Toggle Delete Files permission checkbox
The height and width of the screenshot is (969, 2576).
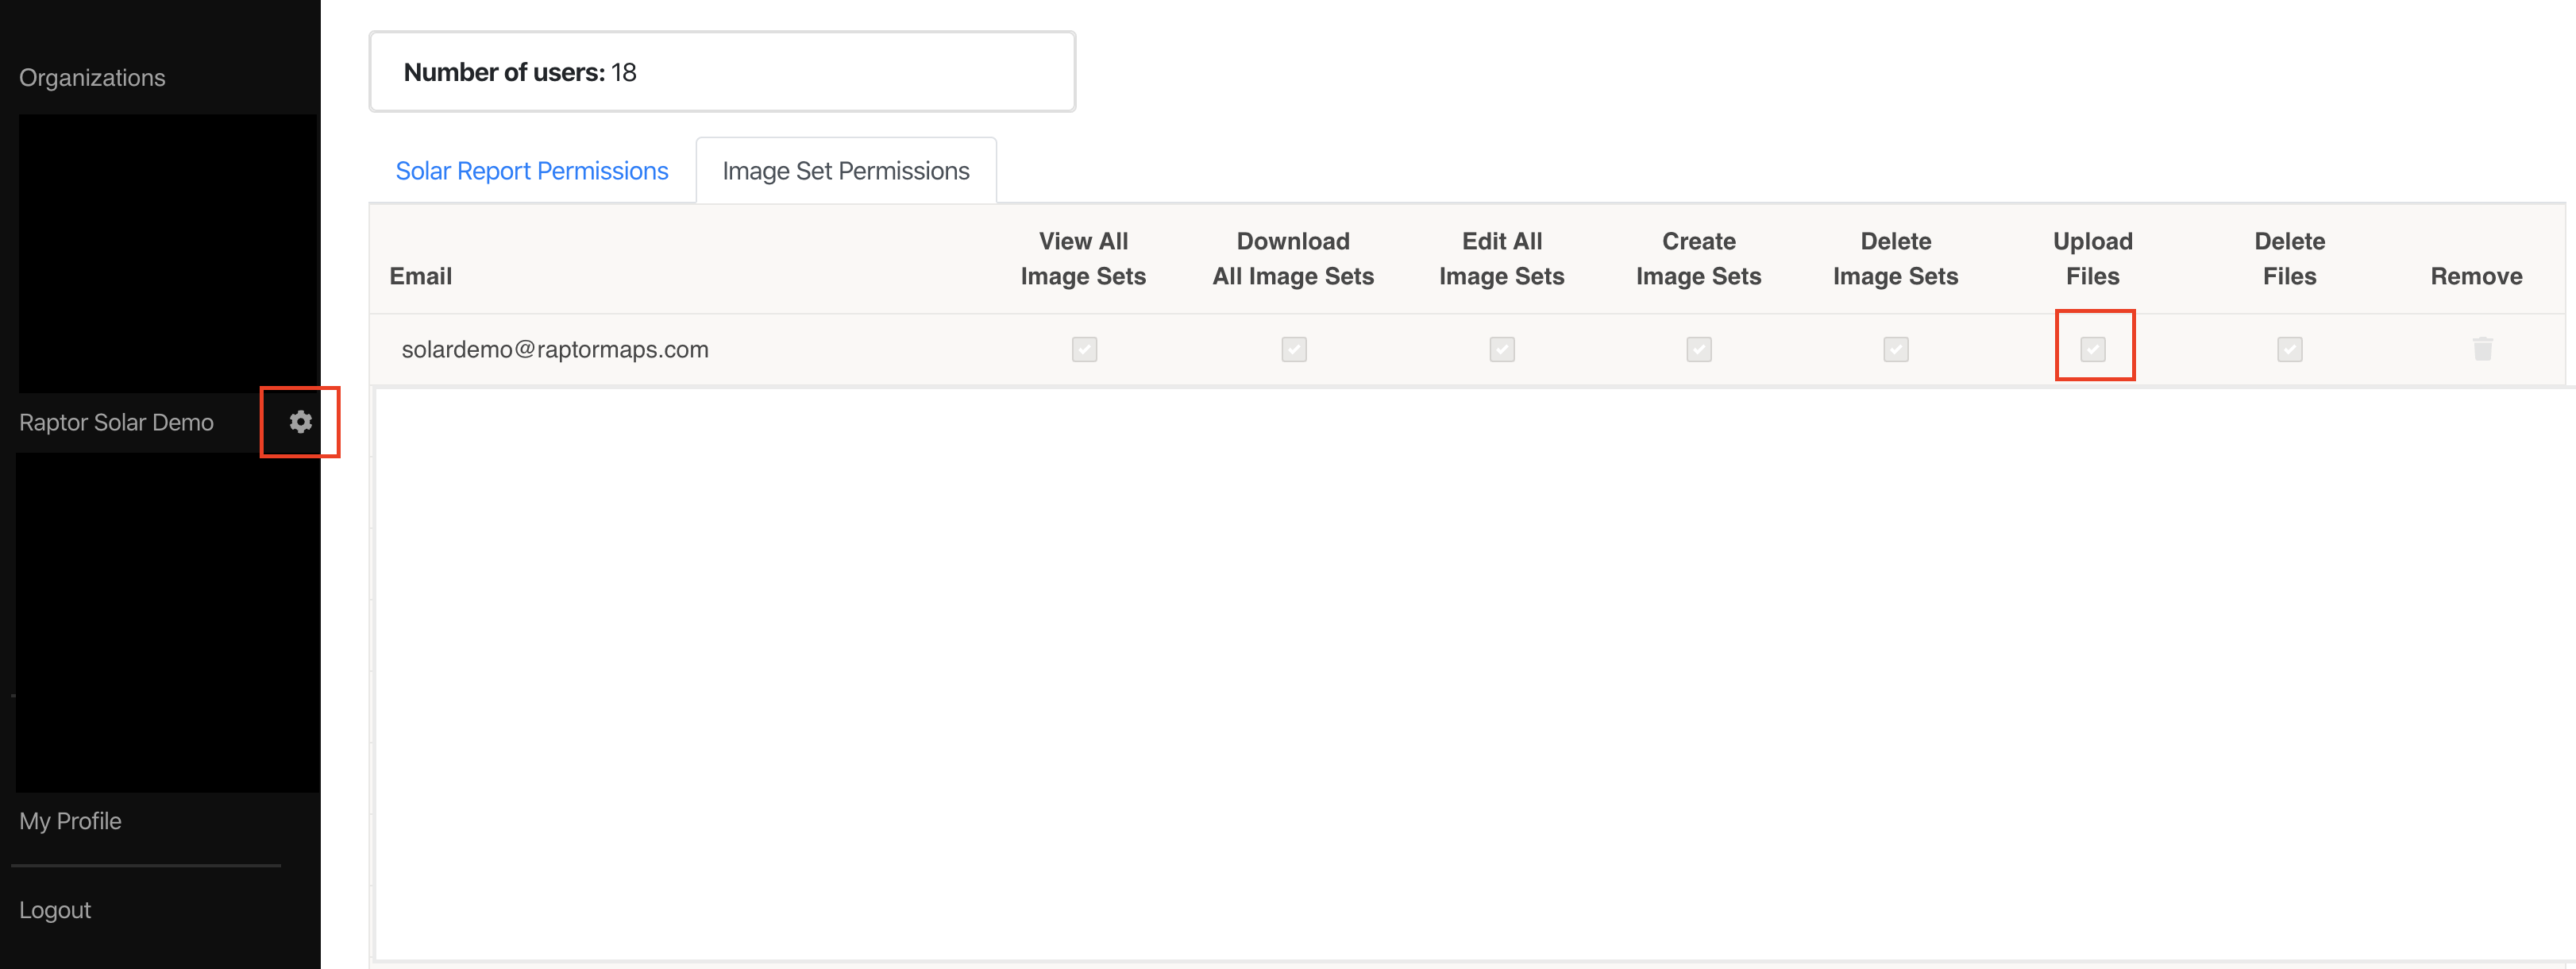[x=2289, y=349]
